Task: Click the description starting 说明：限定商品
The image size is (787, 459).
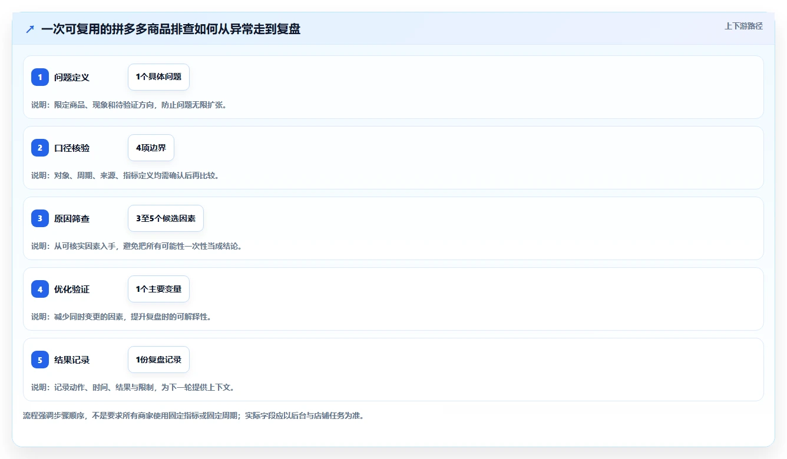Action: tap(129, 105)
